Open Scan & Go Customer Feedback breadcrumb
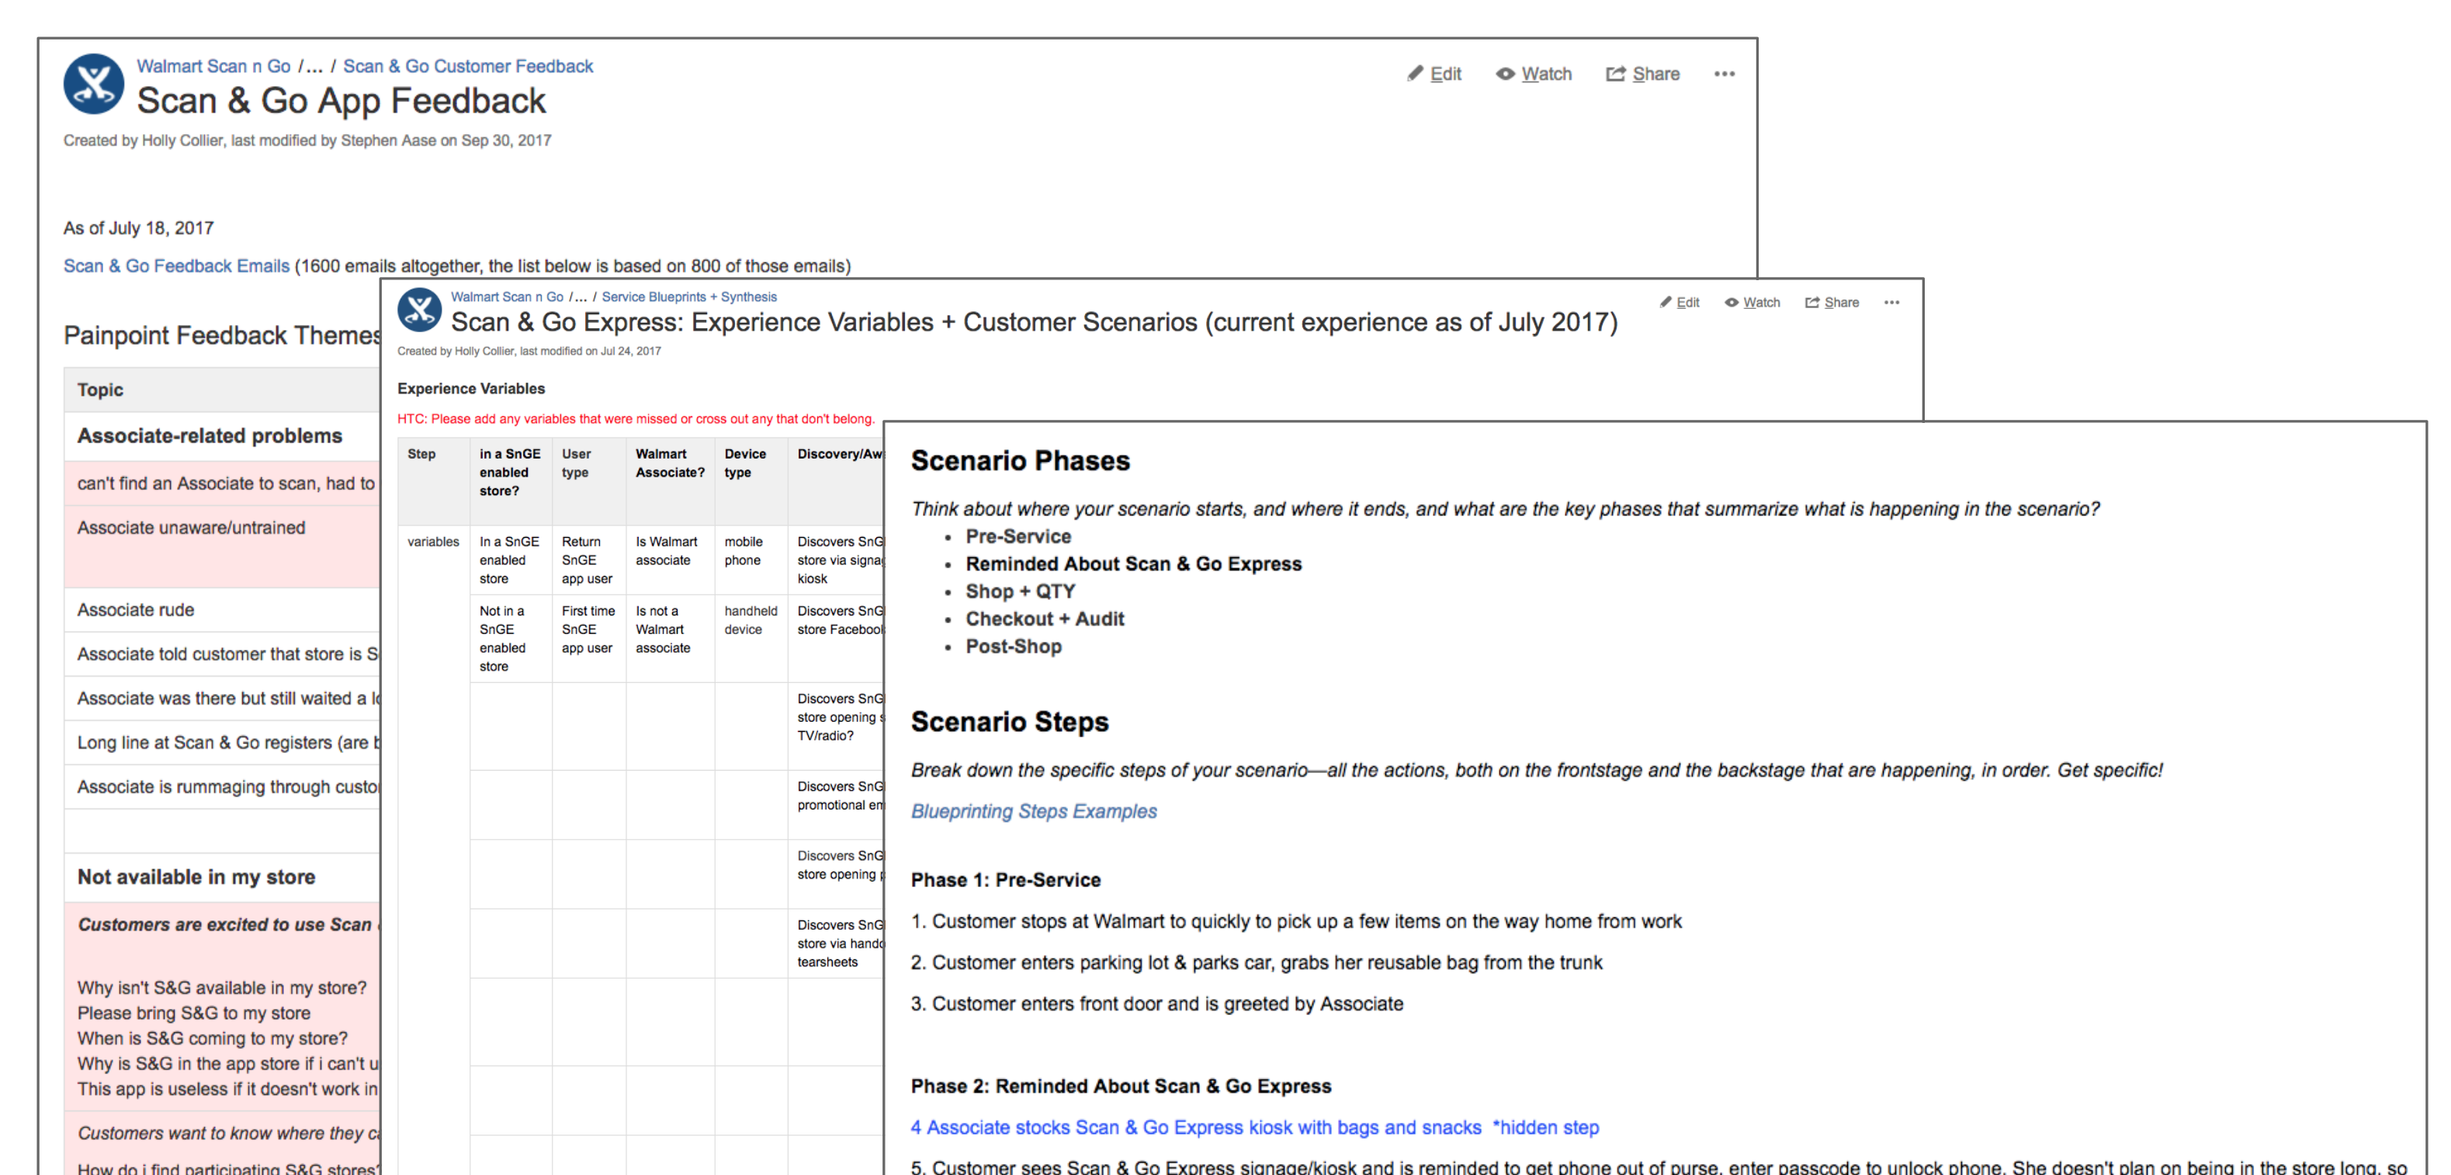The image size is (2451, 1175). (467, 66)
